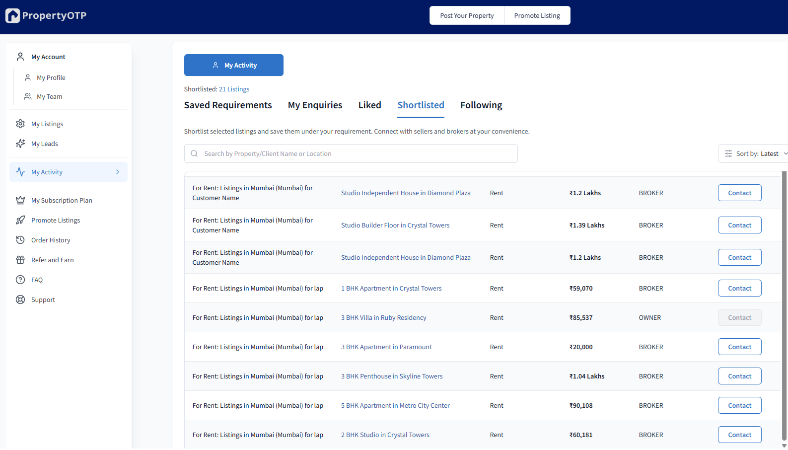Click the My Leads sparkle icon
The height and width of the screenshot is (450, 788).
click(x=20, y=144)
